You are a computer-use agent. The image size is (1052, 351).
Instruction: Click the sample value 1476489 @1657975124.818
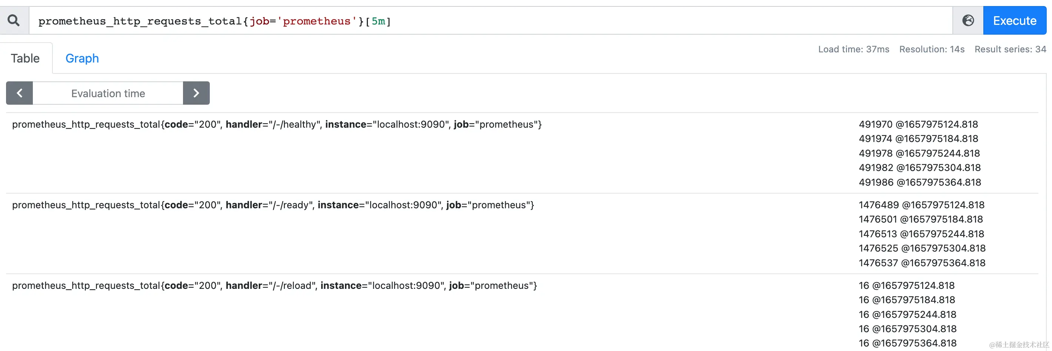[x=921, y=205]
